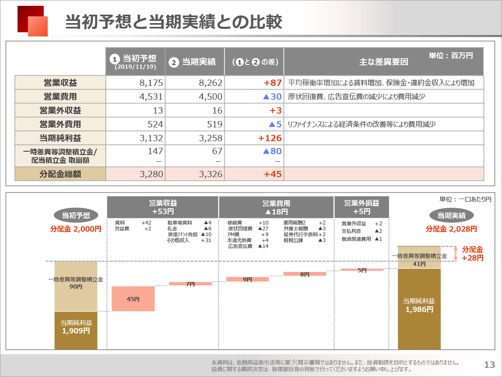Click the gray 当期実績 oval label
502x377 pixels.
pos(451,216)
